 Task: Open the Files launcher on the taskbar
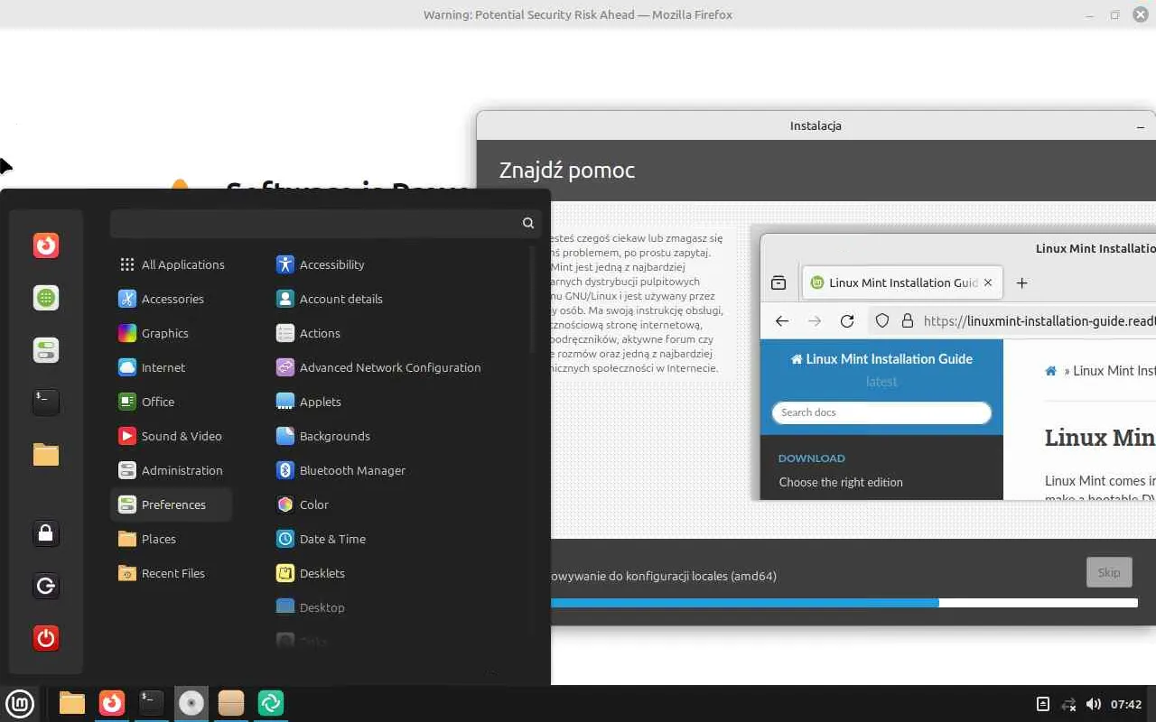coord(72,703)
